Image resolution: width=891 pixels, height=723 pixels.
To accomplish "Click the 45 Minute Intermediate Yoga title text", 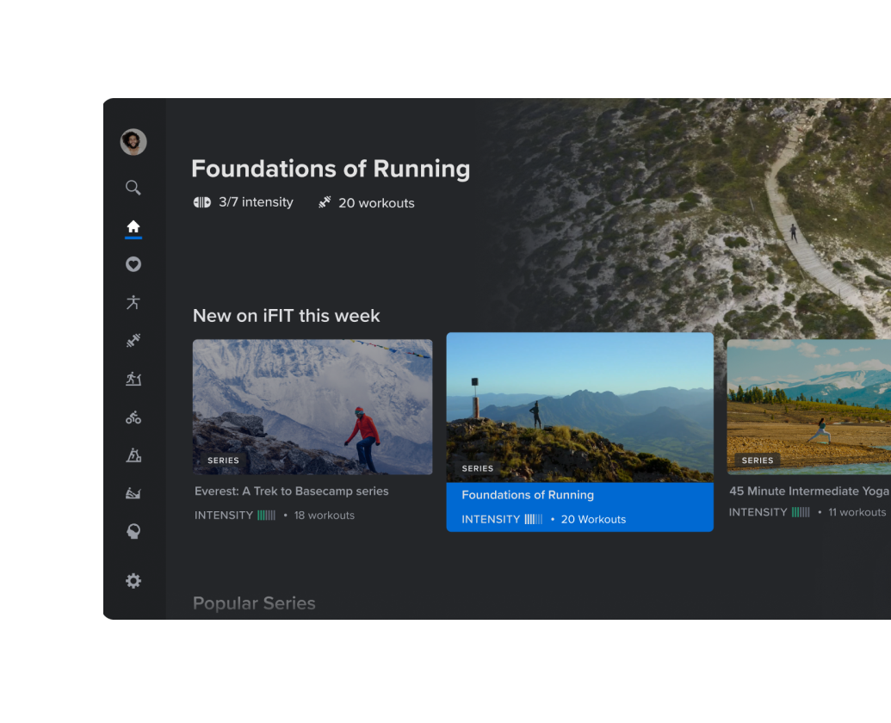I will coord(808,491).
